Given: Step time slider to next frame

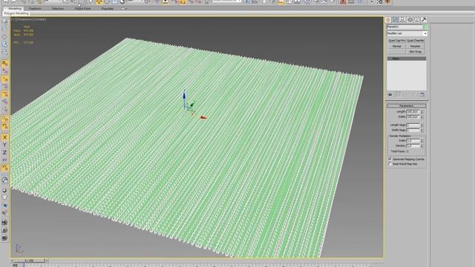Looking at the screenshot, I should [47, 260].
